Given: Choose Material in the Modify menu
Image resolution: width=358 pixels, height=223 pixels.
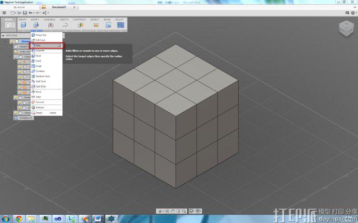Looking at the screenshot, I should pyautogui.click(x=47, y=107).
